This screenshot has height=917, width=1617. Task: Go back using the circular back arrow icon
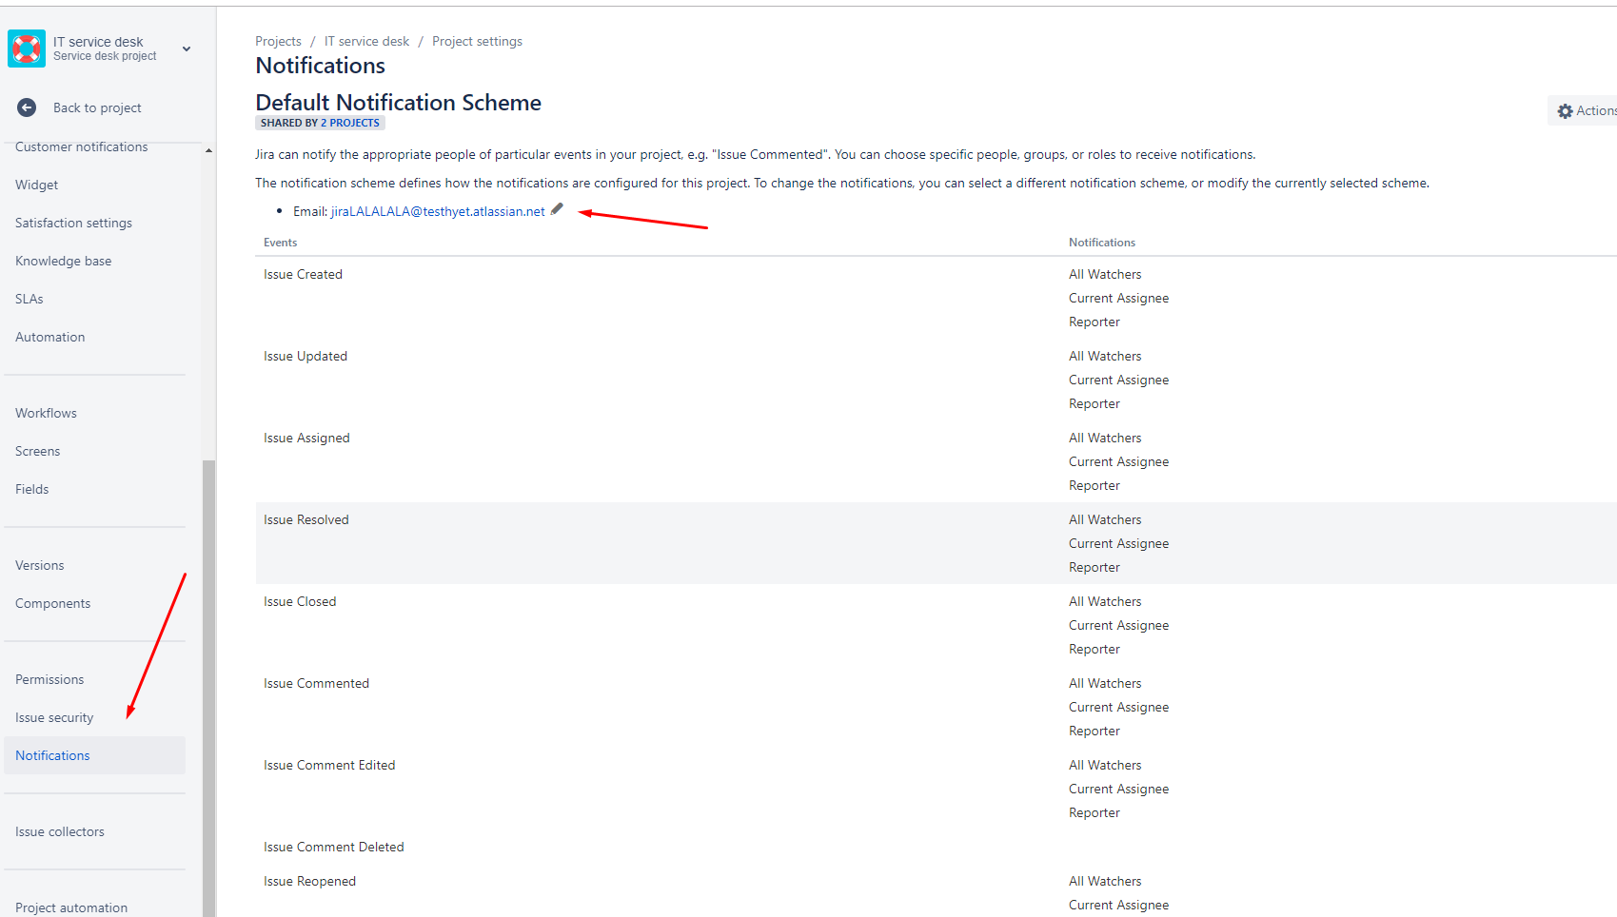pos(27,107)
